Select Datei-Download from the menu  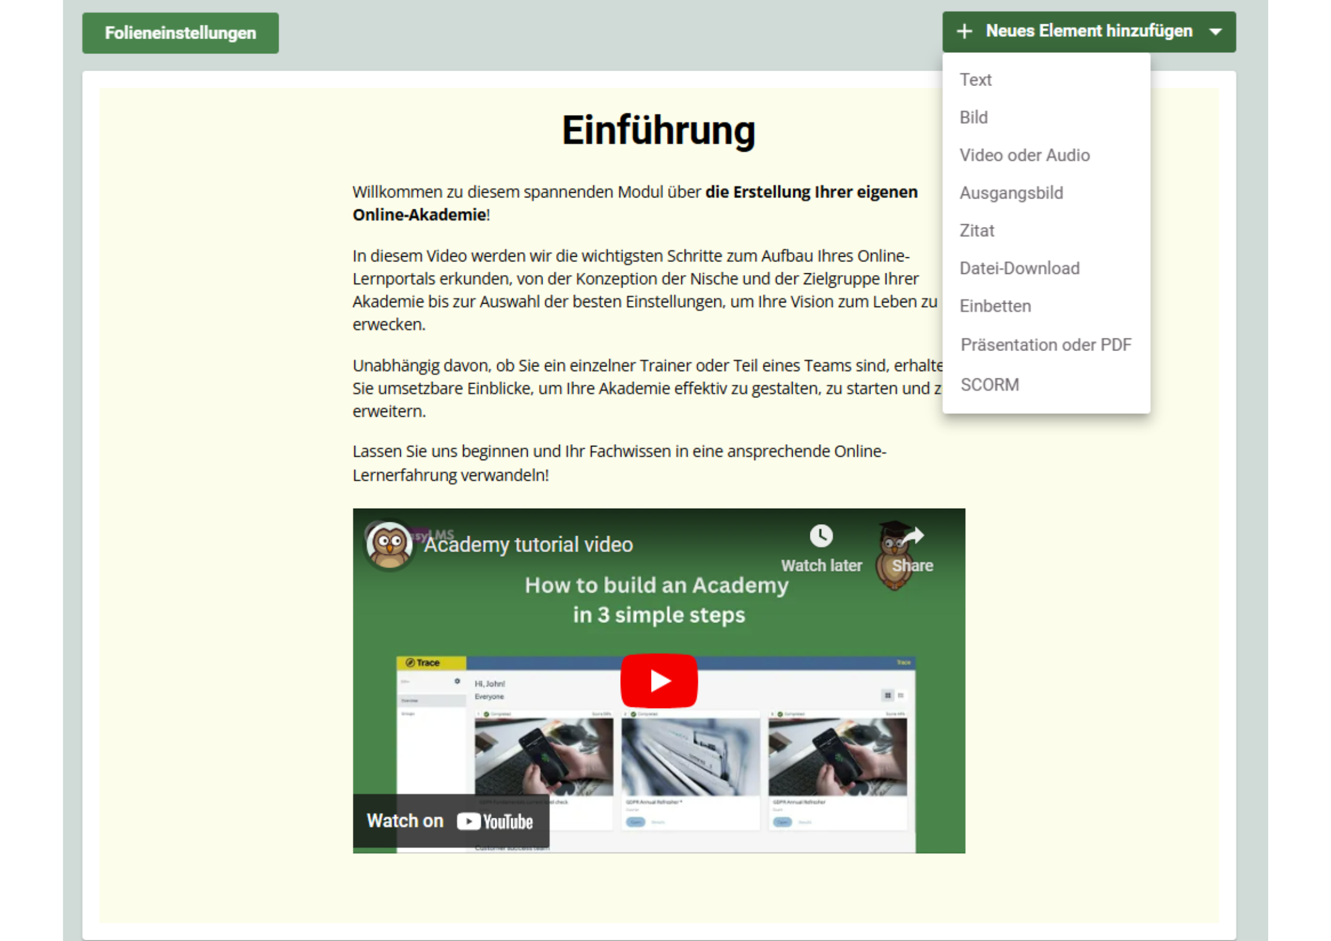tap(1020, 268)
